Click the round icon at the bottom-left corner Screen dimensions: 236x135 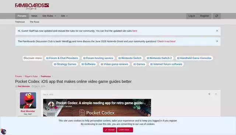click(x=3, y=132)
